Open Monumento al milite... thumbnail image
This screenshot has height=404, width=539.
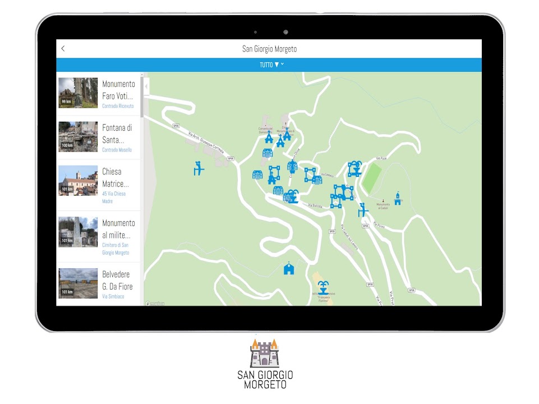tap(78, 232)
